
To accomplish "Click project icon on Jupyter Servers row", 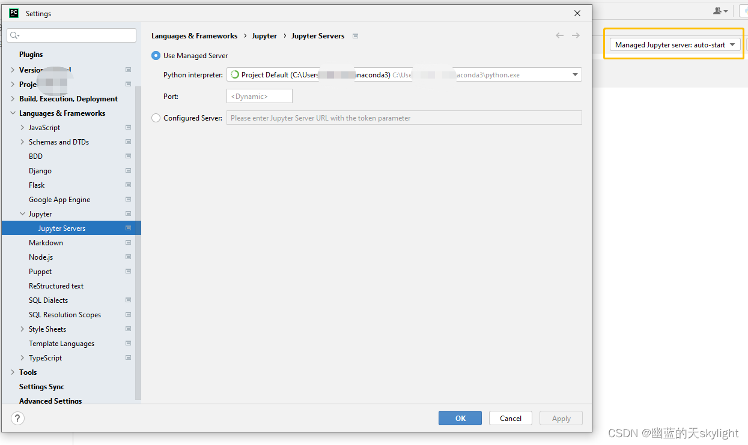I will [x=128, y=228].
